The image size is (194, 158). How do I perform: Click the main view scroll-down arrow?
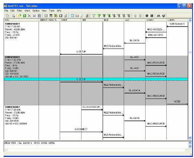tap(190, 138)
